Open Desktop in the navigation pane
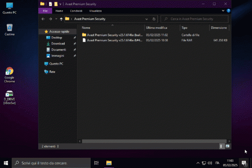252x168 pixels. [56, 37]
